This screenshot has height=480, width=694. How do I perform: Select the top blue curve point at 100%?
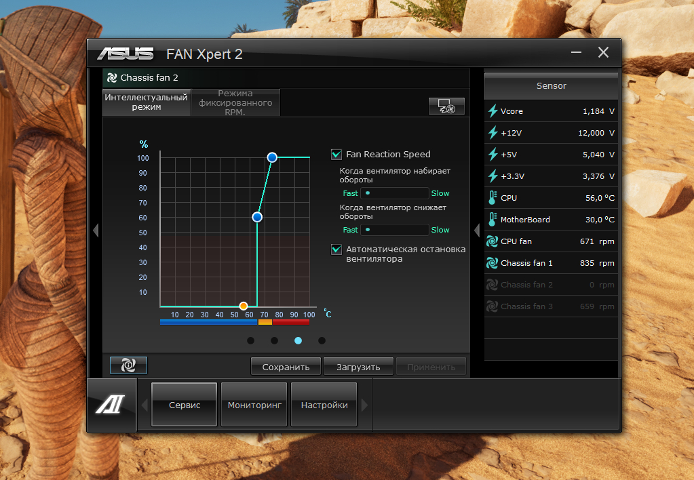click(x=272, y=157)
